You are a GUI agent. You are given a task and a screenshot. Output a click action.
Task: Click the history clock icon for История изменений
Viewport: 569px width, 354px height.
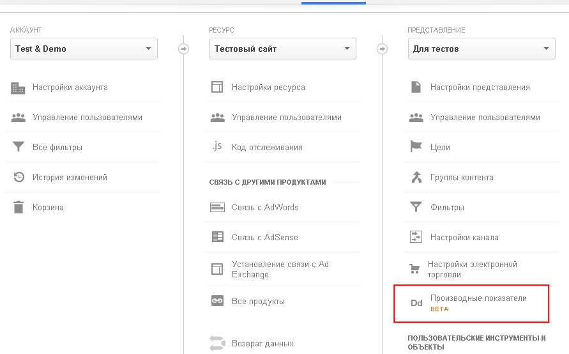click(19, 178)
